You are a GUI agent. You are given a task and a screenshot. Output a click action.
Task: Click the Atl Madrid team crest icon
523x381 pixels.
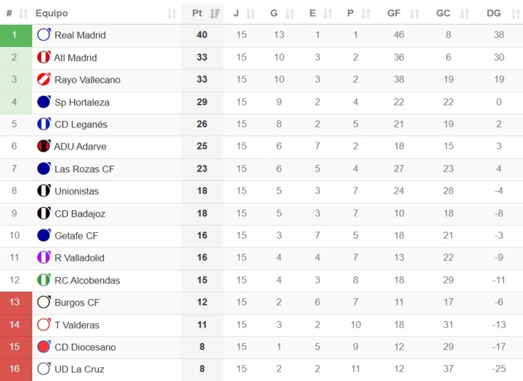[x=44, y=57]
